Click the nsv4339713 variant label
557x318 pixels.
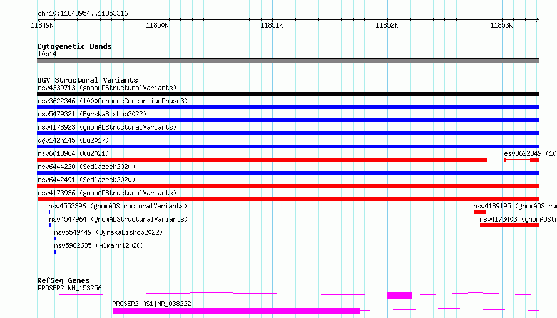[x=107, y=88]
